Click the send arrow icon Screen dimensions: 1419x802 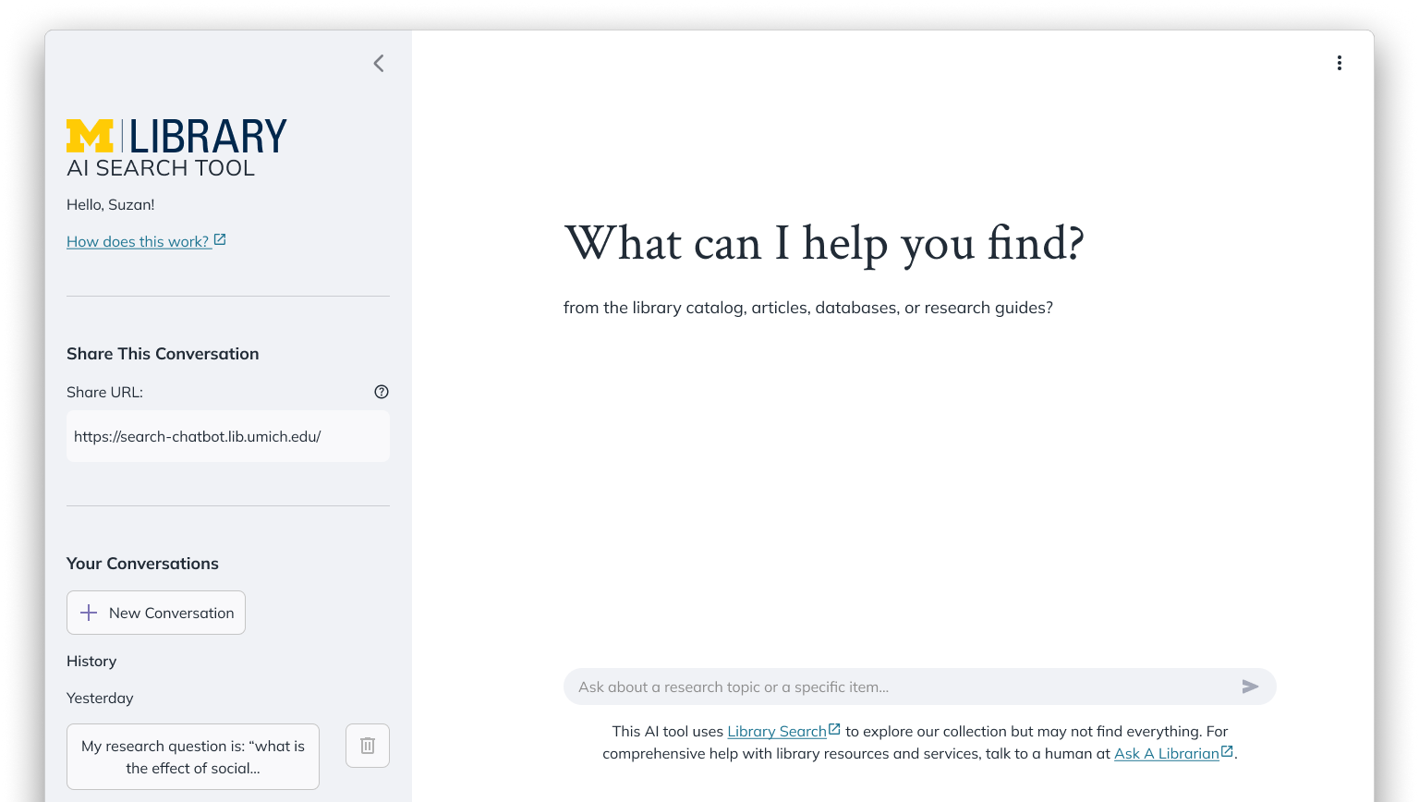[x=1250, y=687]
